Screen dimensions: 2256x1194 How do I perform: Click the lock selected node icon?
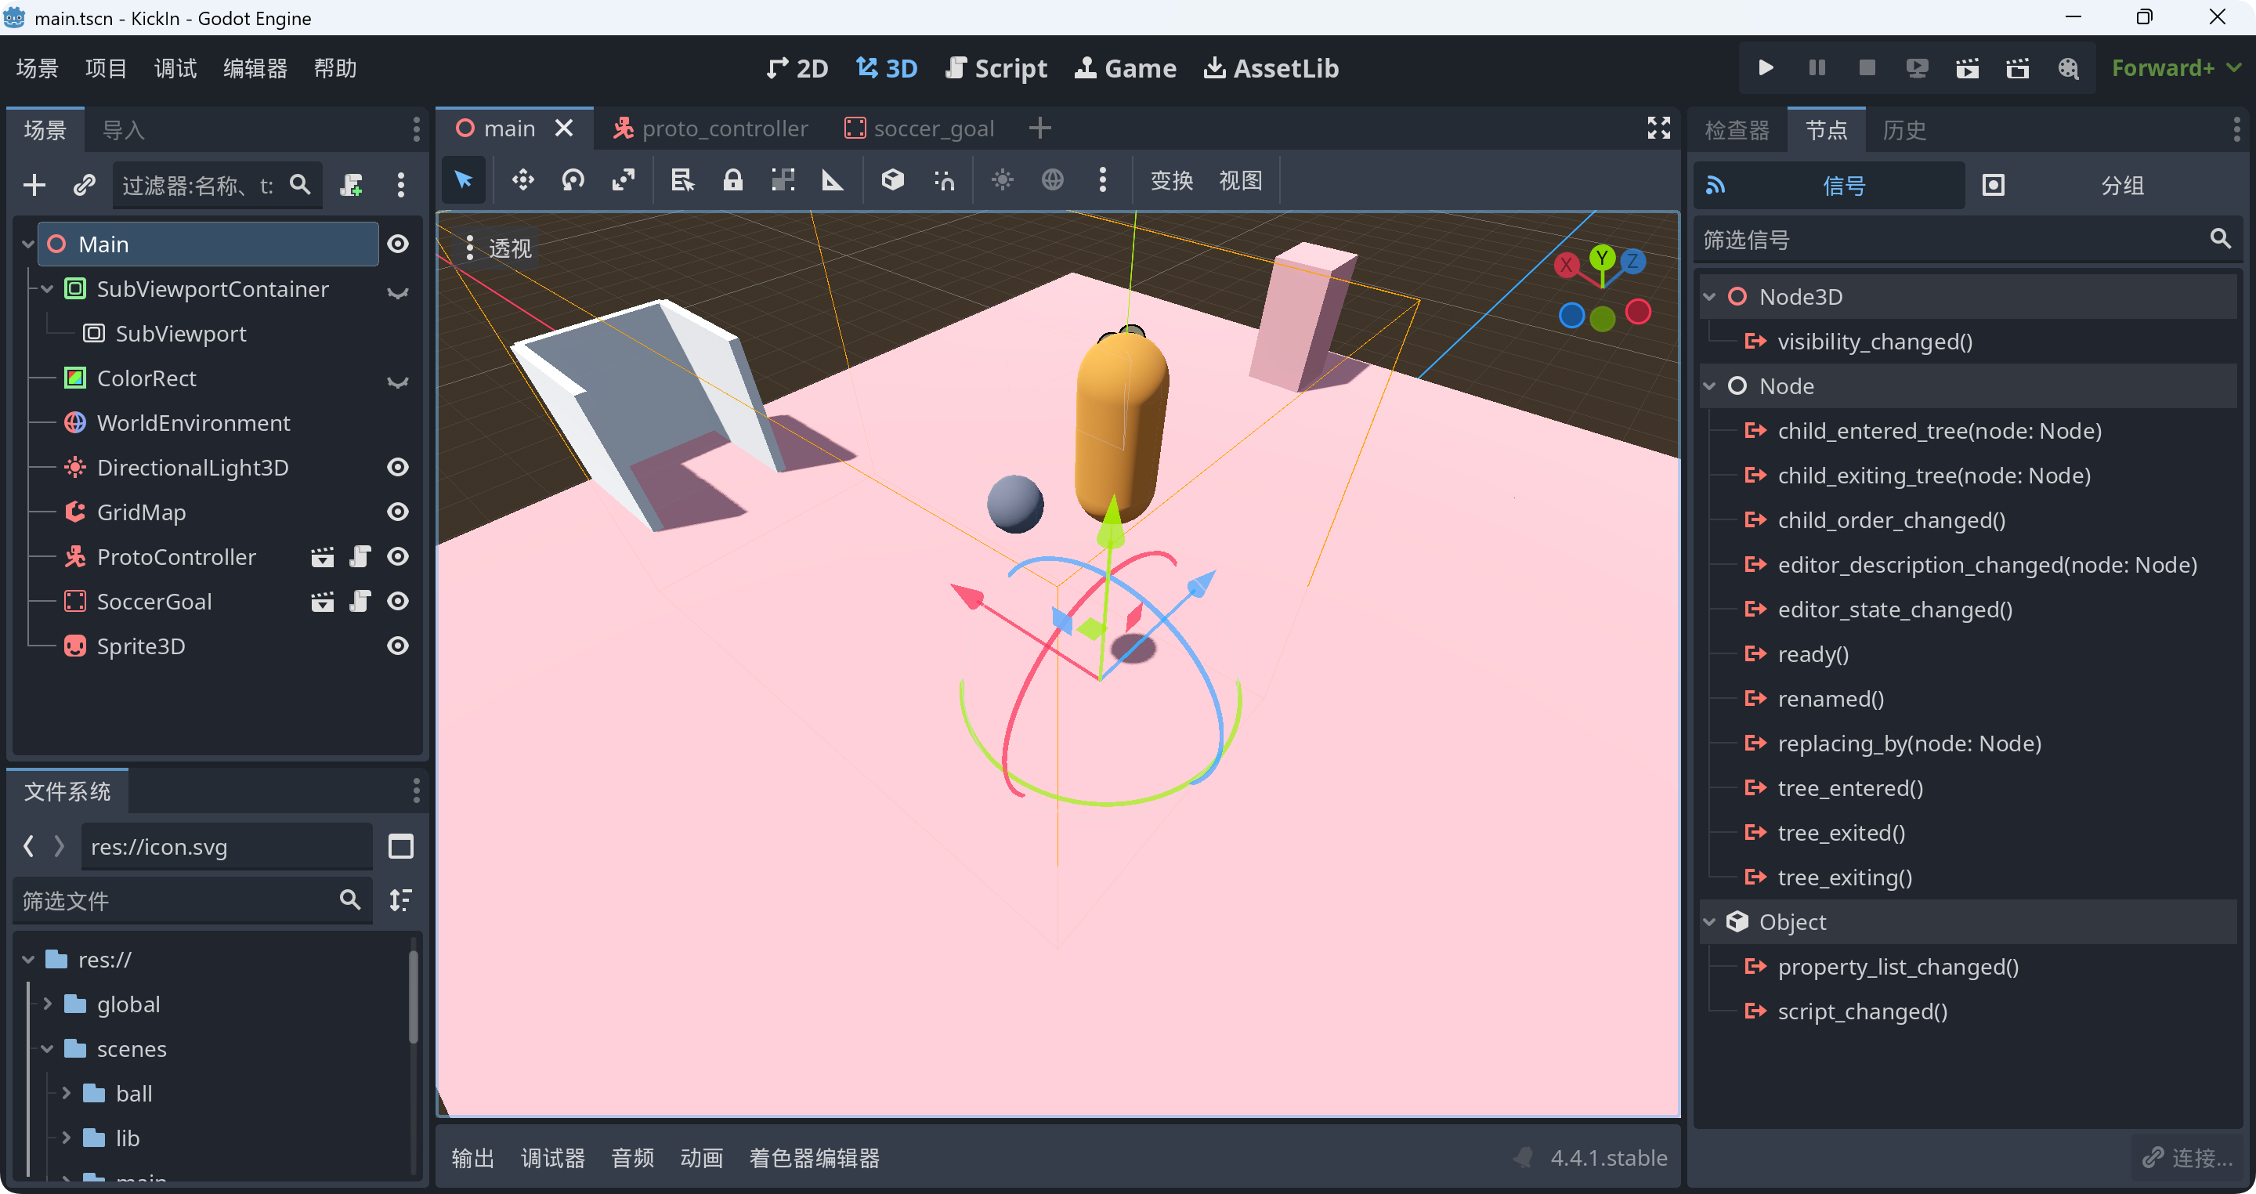pyautogui.click(x=732, y=180)
